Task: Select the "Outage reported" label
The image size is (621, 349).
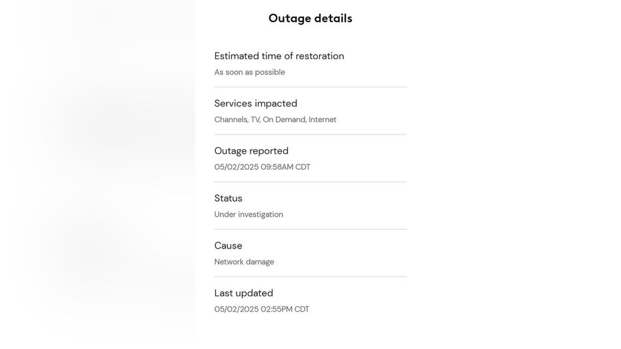Action: pos(251,151)
